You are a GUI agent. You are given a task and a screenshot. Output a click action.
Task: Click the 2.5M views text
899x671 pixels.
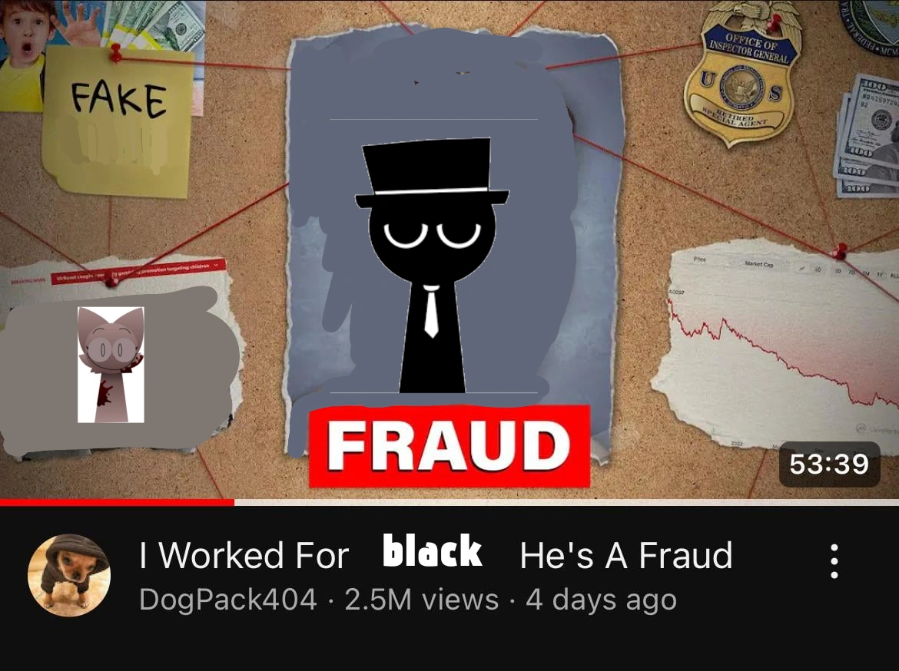(x=421, y=600)
